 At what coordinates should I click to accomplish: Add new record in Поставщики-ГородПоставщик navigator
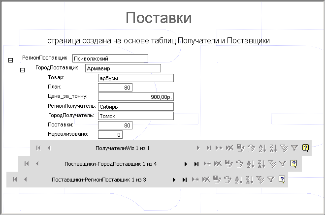(207, 164)
